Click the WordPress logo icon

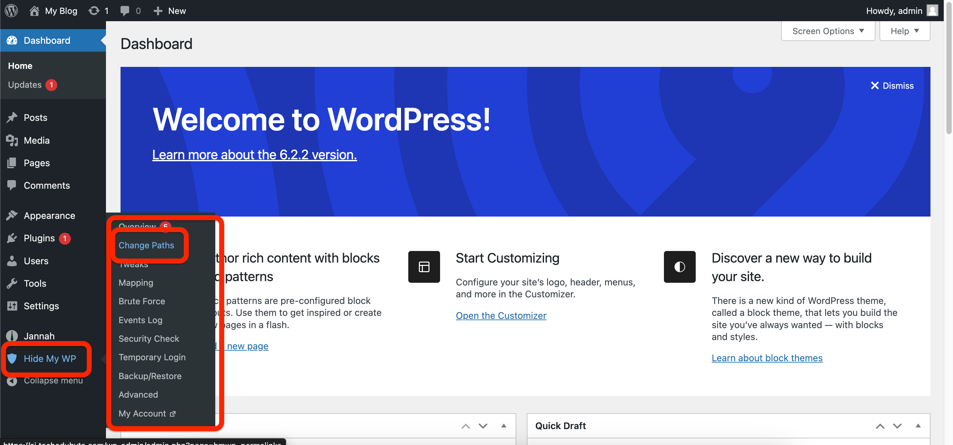[12, 10]
